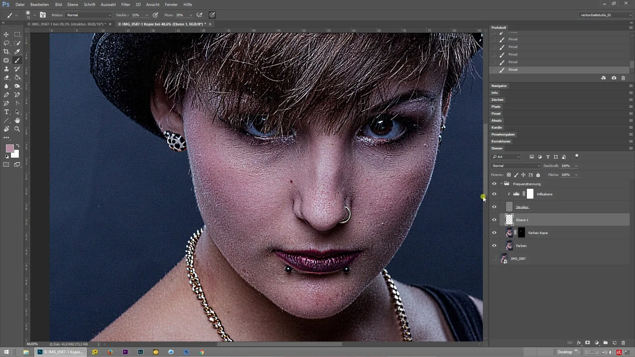This screenshot has height=357, width=635.
Task: Open layer blend mode Normal dropdown
Action: (x=516, y=166)
